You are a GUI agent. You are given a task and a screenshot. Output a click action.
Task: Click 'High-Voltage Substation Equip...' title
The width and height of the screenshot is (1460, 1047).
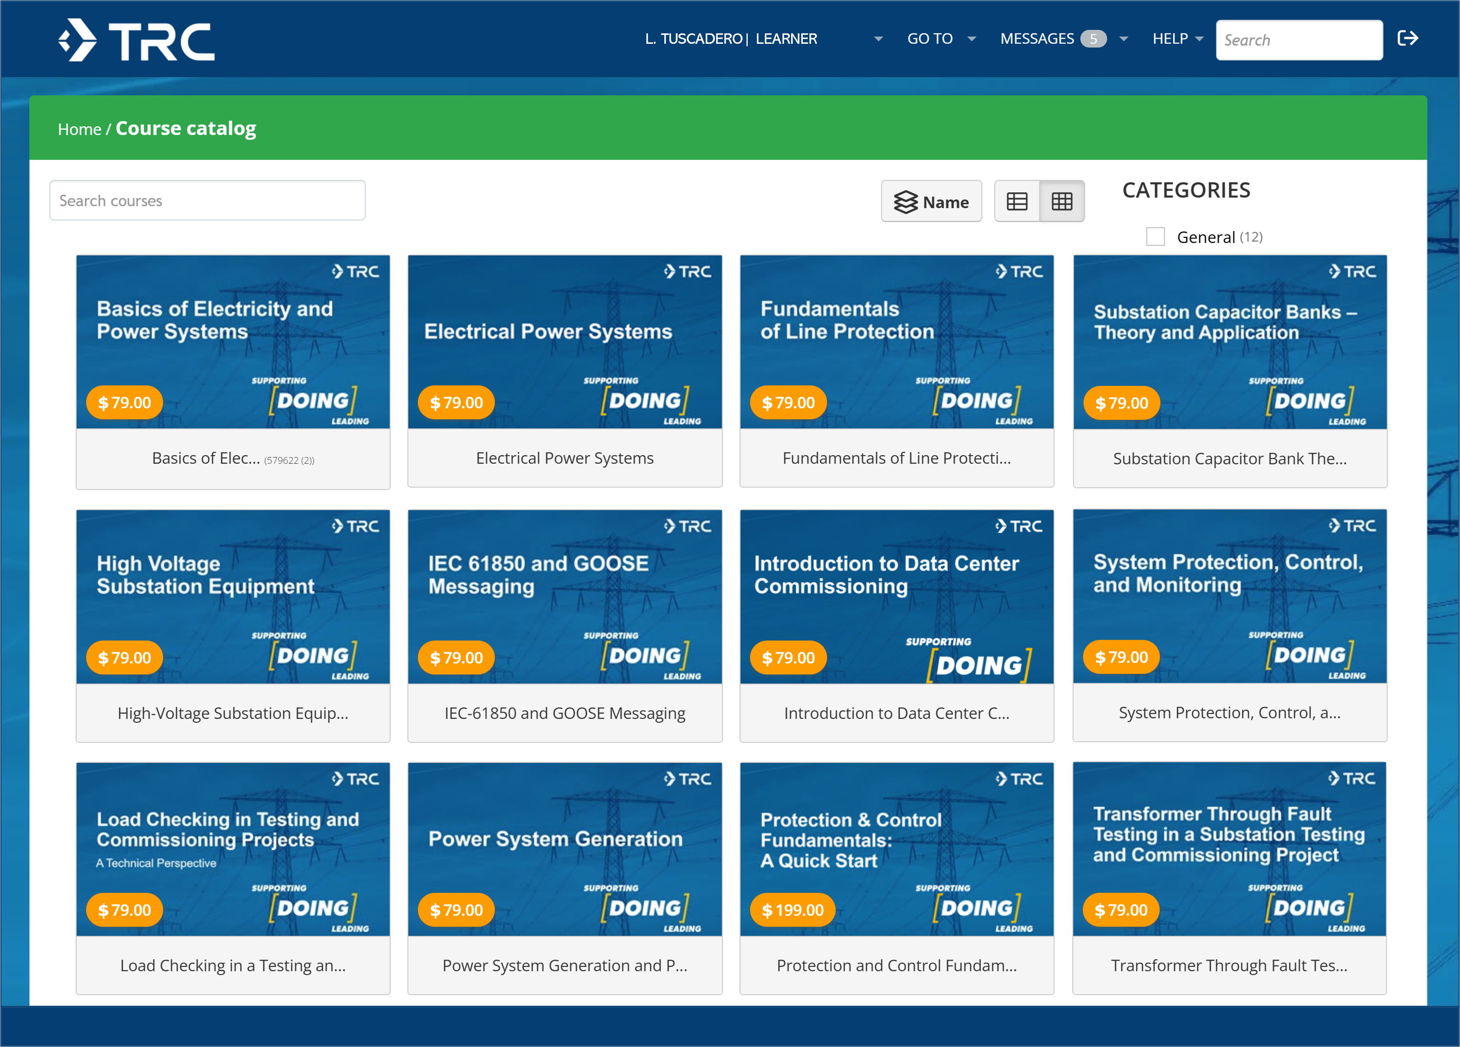pyautogui.click(x=233, y=713)
